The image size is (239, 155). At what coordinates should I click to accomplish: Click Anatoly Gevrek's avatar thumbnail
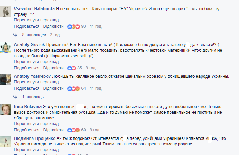click(5, 47)
